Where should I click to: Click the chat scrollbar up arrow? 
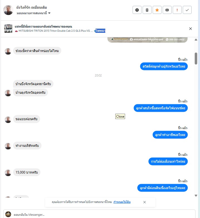click(x=196, y=39)
